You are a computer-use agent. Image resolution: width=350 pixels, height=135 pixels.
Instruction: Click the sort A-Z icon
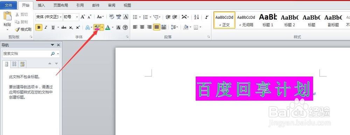click(196, 17)
